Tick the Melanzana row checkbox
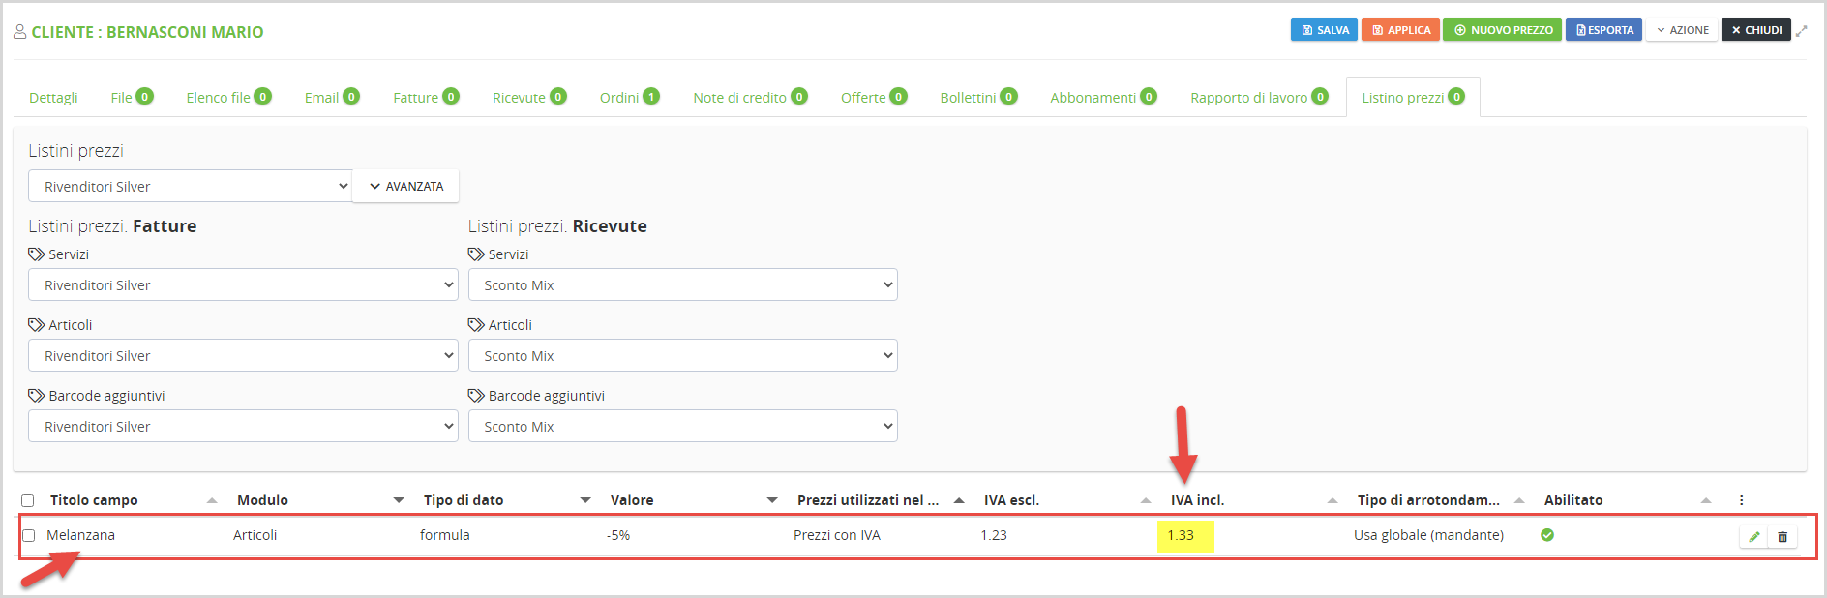The image size is (1827, 598). pyautogui.click(x=29, y=535)
